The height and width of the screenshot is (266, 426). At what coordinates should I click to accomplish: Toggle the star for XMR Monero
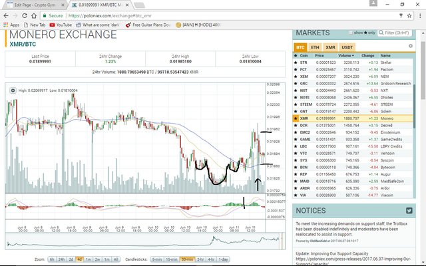296,118
